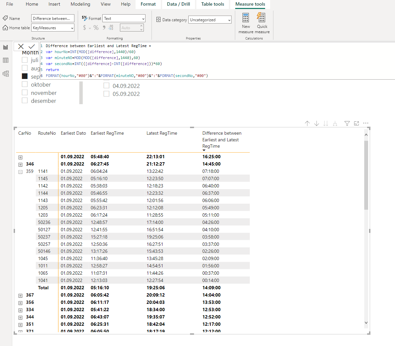Screen dimensions: 395x346
Task: Check the aug month checkbox
Action: click(25, 68)
